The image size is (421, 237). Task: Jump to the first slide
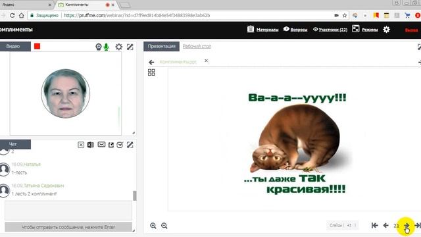375,225
